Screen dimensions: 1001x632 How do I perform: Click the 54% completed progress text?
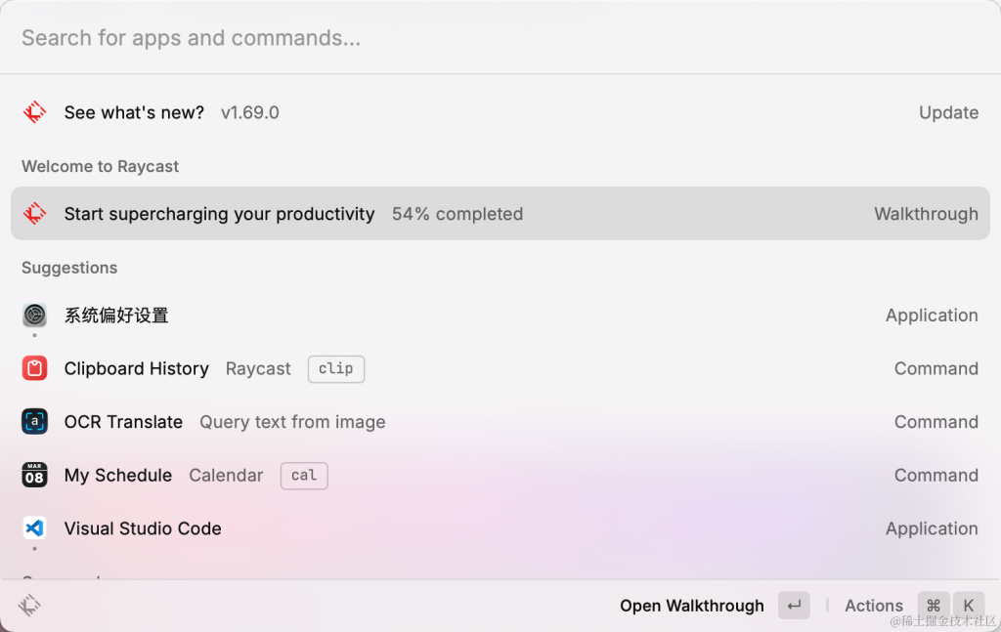coord(457,214)
